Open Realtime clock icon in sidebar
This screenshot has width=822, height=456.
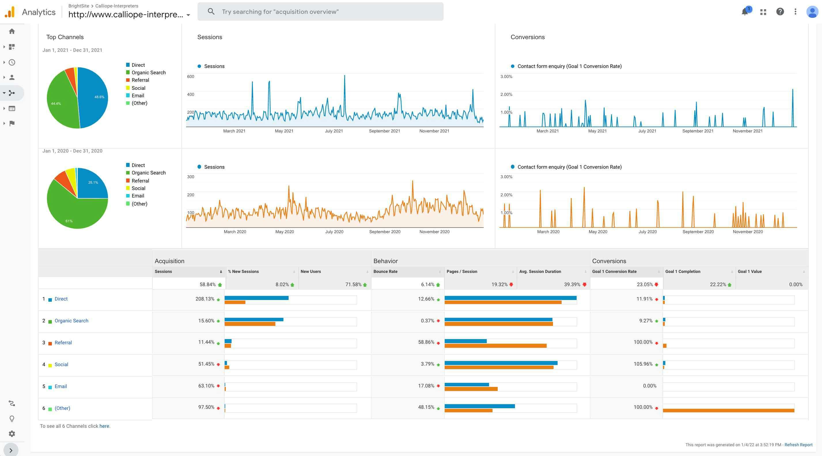click(x=12, y=62)
